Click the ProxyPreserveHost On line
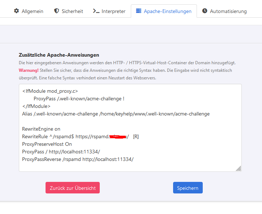 [47, 144]
